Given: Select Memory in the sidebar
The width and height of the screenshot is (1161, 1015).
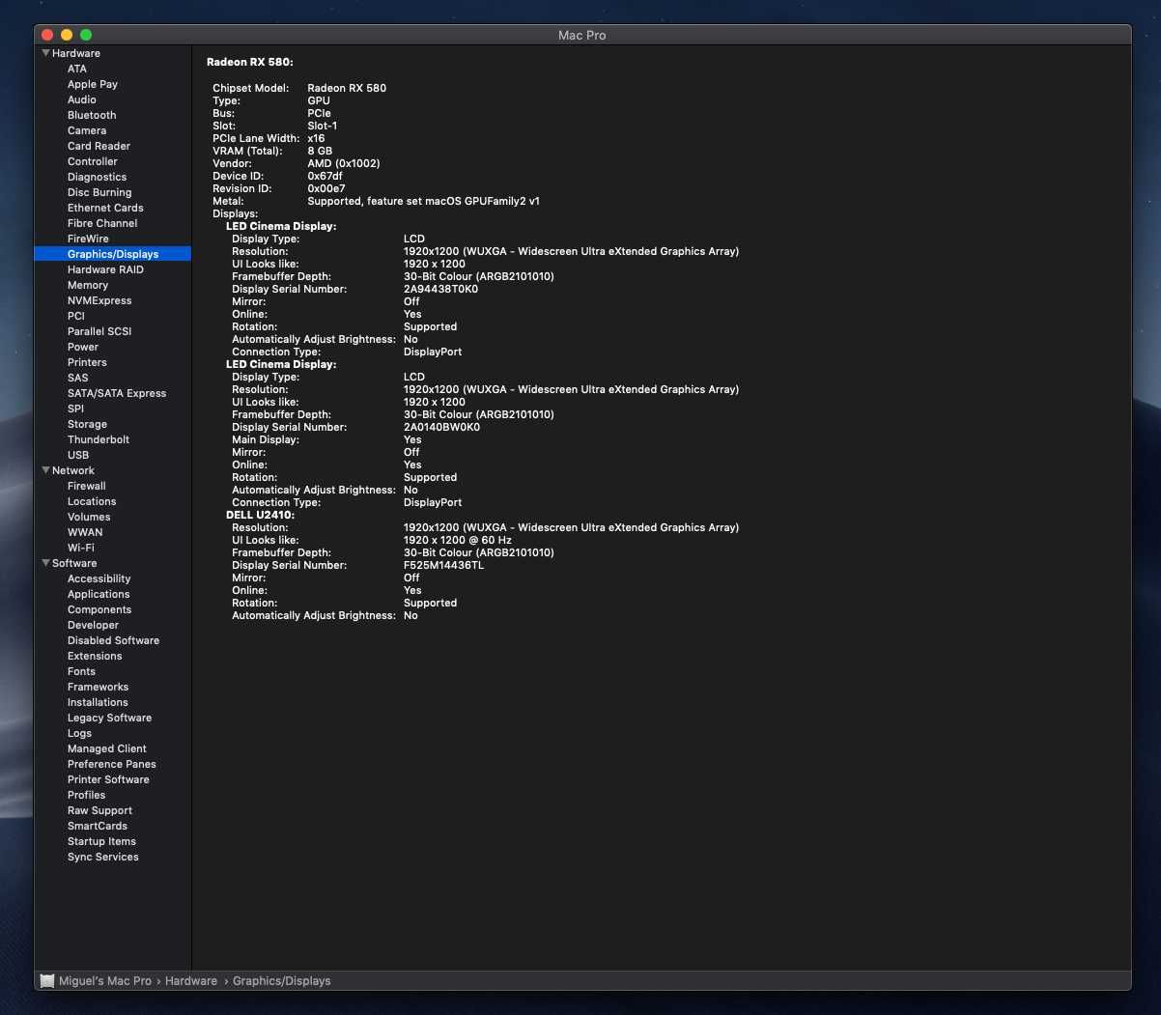Looking at the screenshot, I should coord(88,285).
